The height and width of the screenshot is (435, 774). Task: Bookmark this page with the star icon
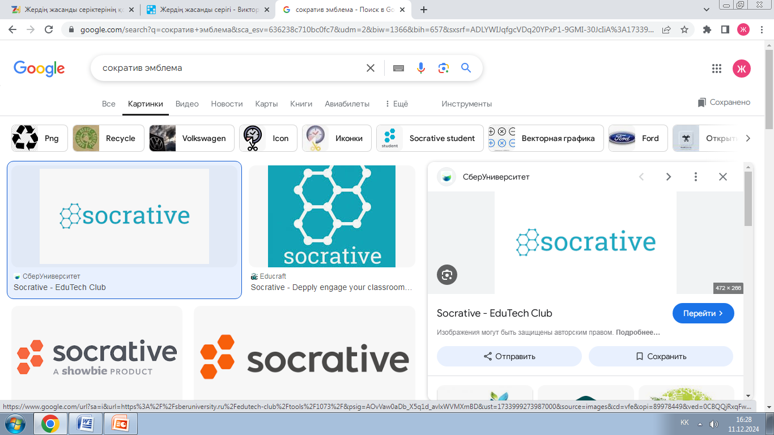(x=684, y=29)
